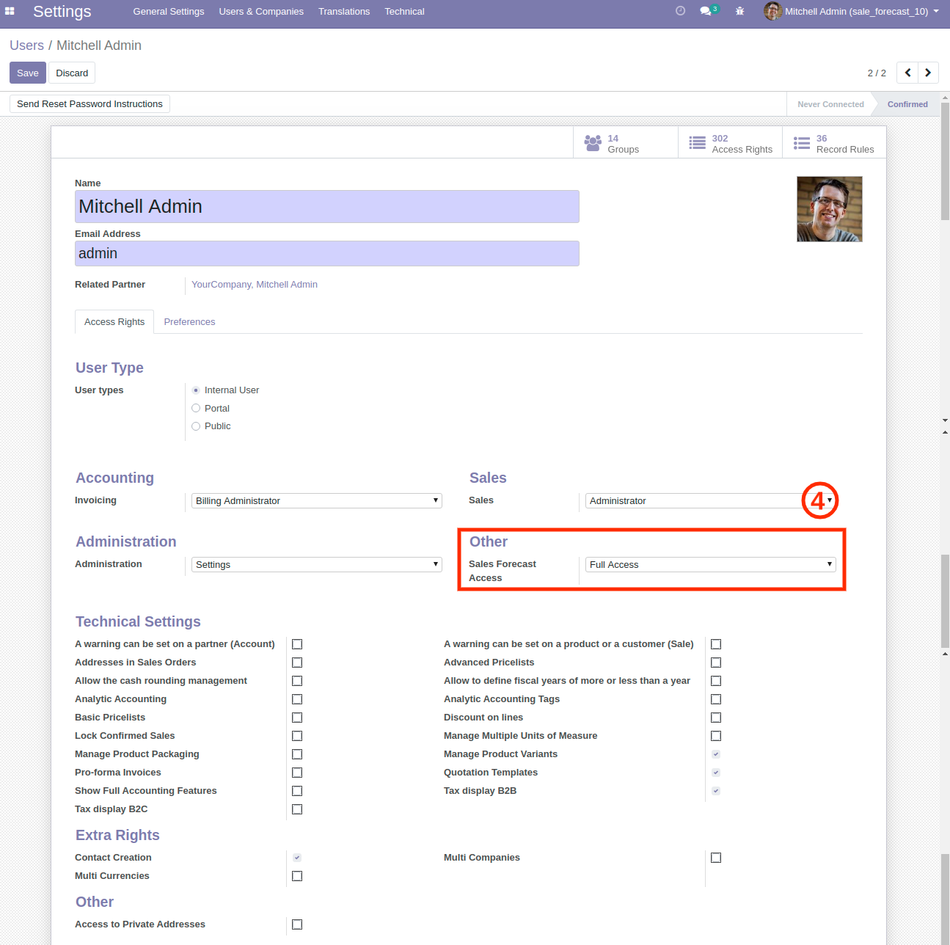Click the debug bug icon
Viewport: 950px width, 945px height.
coord(739,11)
